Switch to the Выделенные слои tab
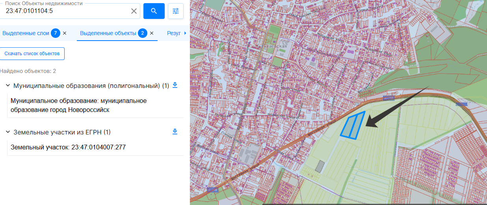The width and height of the screenshot is (487, 205). (26, 33)
